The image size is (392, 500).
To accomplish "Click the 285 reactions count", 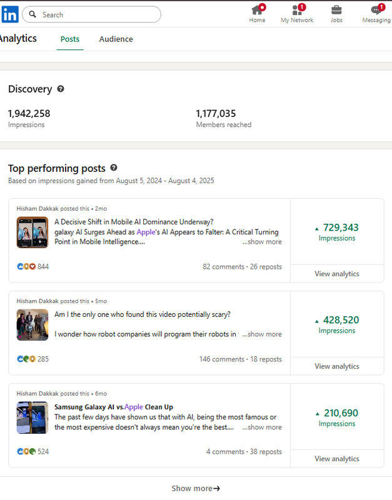I will pyautogui.click(x=43, y=359).
